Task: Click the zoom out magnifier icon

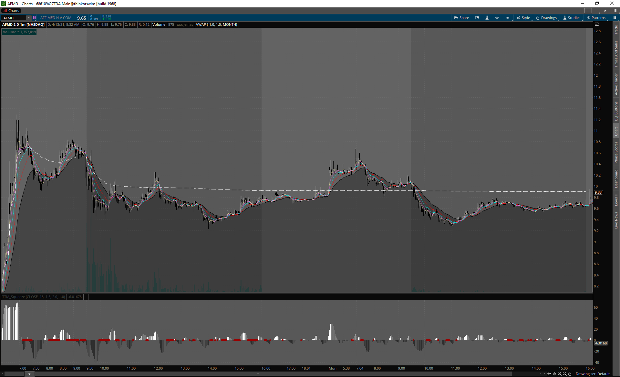Action: tap(565, 374)
